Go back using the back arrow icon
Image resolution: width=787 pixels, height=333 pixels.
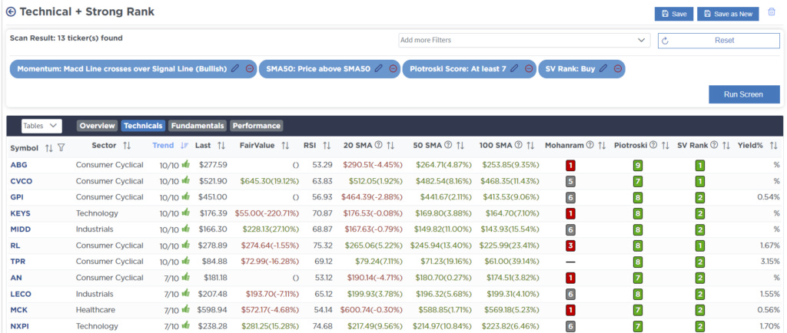click(11, 12)
